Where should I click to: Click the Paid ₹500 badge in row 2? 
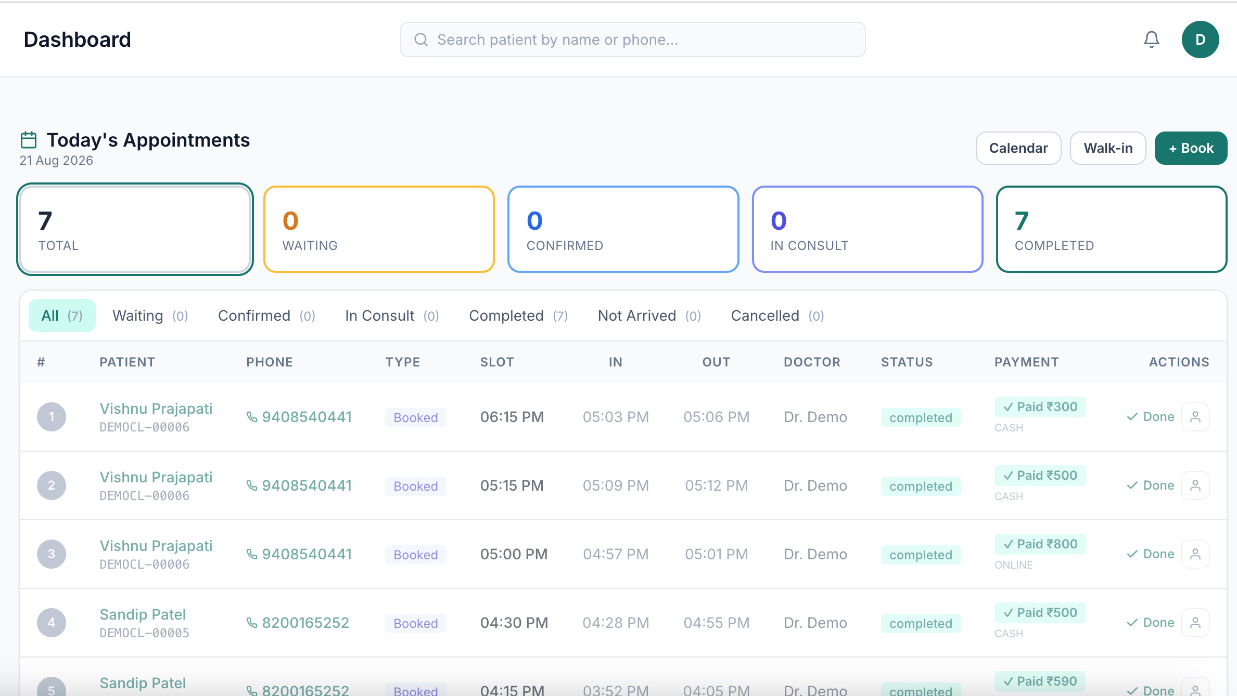click(1040, 476)
